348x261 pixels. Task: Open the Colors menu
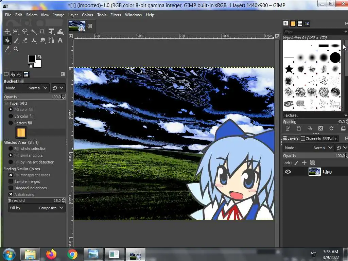[87, 15]
